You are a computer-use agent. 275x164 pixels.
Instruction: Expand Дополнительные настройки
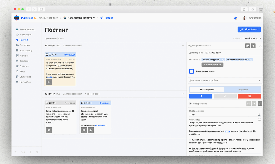pos(225,81)
